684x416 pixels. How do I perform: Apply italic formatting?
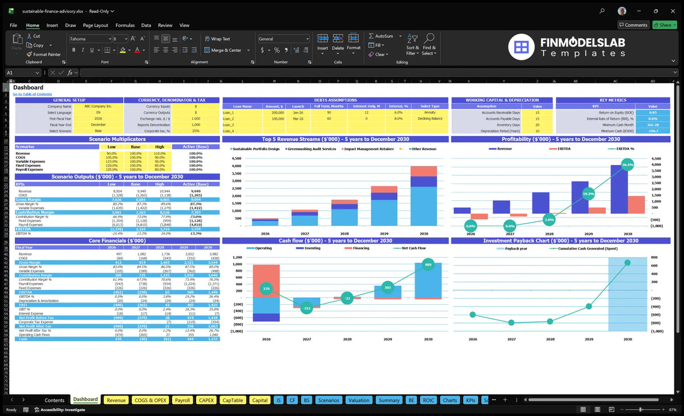(82, 50)
